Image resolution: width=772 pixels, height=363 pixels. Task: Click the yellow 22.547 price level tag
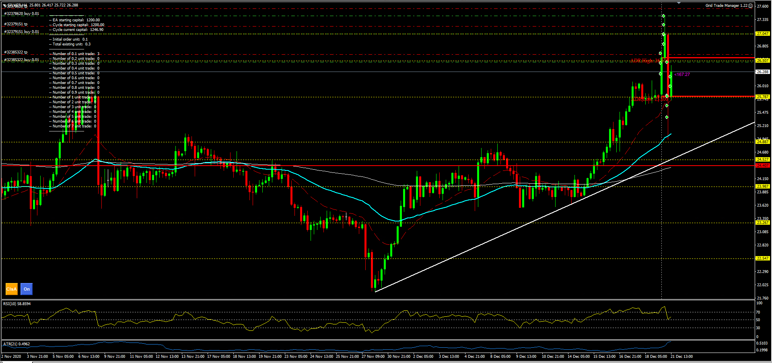pyautogui.click(x=762, y=258)
